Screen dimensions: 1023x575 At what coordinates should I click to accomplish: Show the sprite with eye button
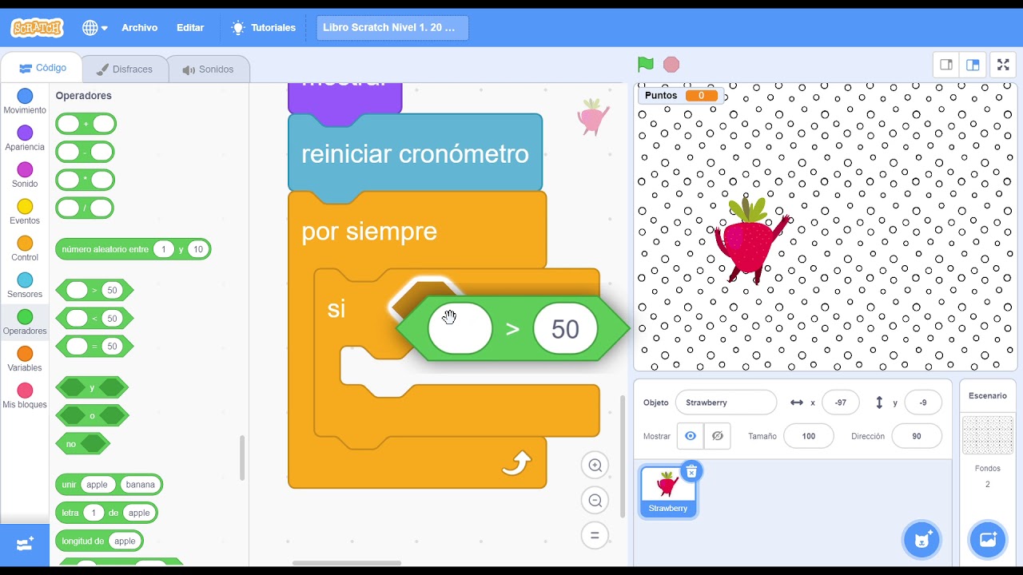pos(691,436)
